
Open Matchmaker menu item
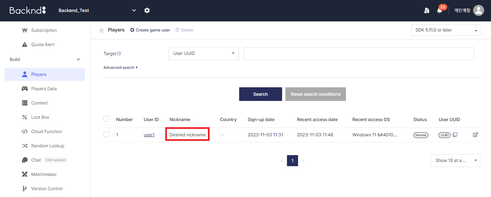click(44, 174)
